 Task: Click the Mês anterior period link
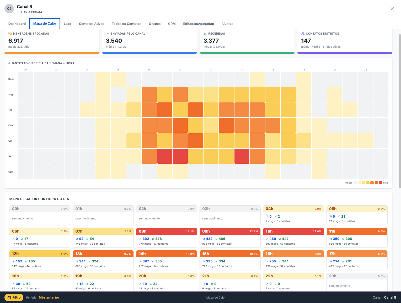49,298
